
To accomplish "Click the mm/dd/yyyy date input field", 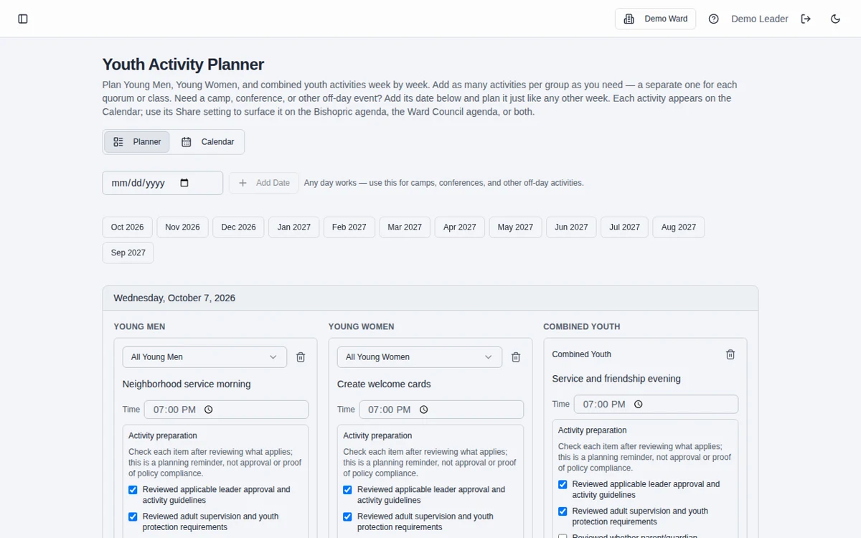I will [x=163, y=183].
